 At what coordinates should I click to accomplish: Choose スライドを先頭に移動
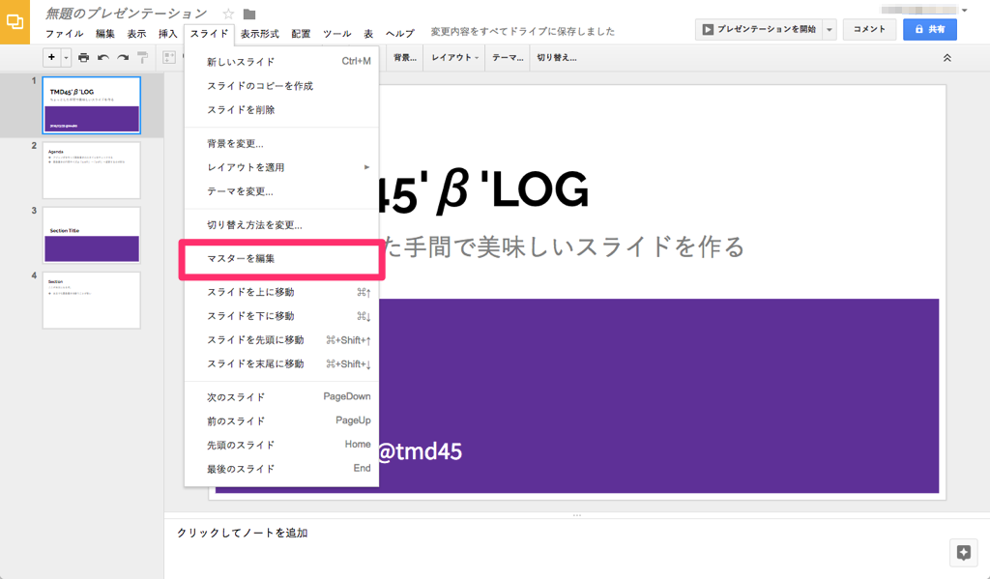[281, 339]
